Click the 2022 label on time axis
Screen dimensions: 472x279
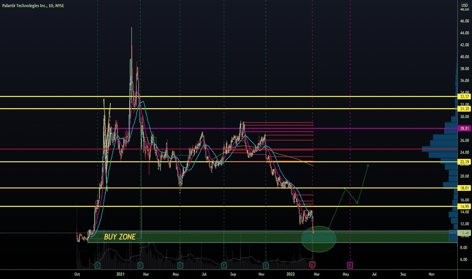point(291,274)
